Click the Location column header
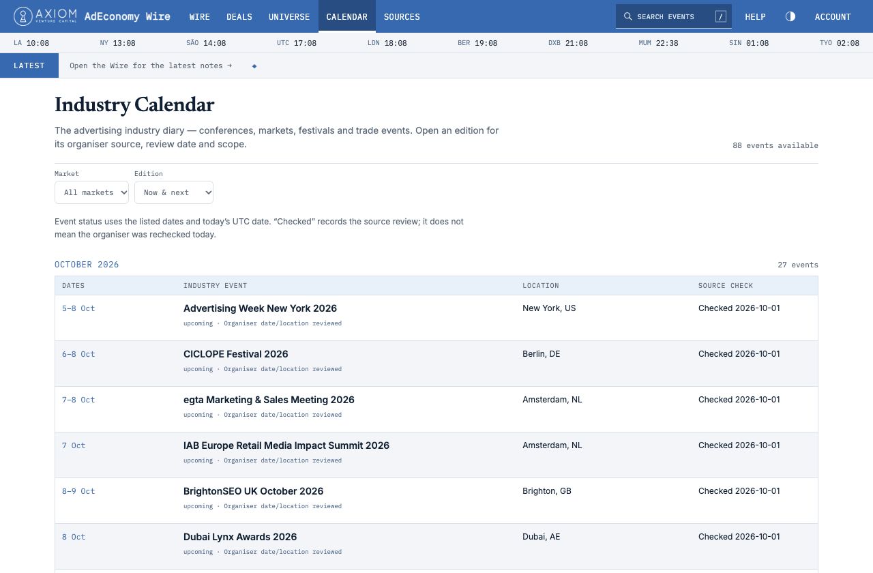Image resolution: width=873 pixels, height=573 pixels. point(541,286)
